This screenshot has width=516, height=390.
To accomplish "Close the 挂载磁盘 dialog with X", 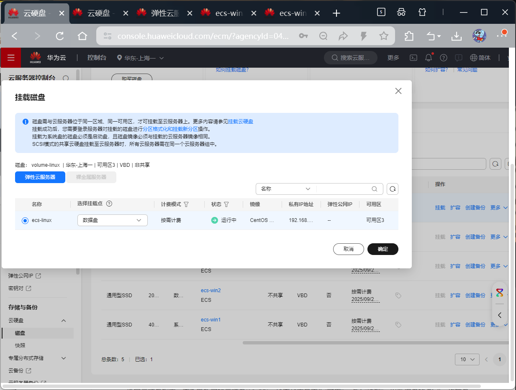I will (398, 91).
